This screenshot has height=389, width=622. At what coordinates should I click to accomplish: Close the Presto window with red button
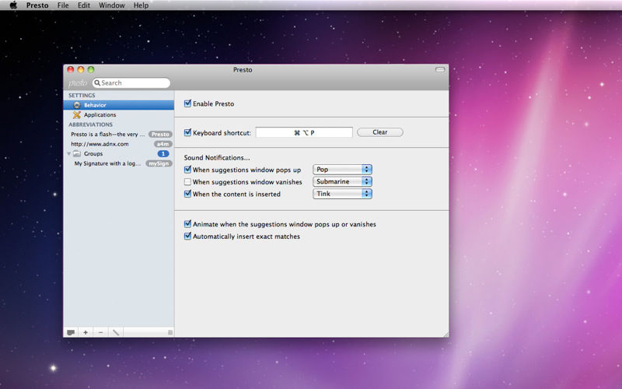click(71, 69)
